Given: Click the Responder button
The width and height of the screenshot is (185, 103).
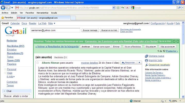Looking at the screenshot, I should coord(128,63).
